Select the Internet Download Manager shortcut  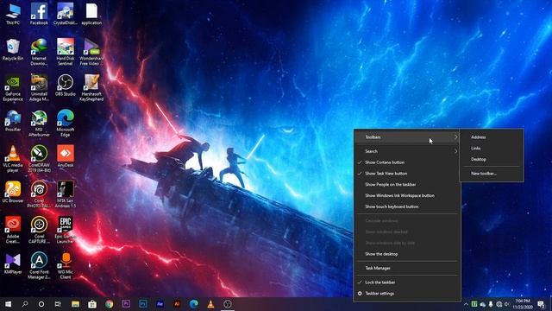pyautogui.click(x=39, y=53)
